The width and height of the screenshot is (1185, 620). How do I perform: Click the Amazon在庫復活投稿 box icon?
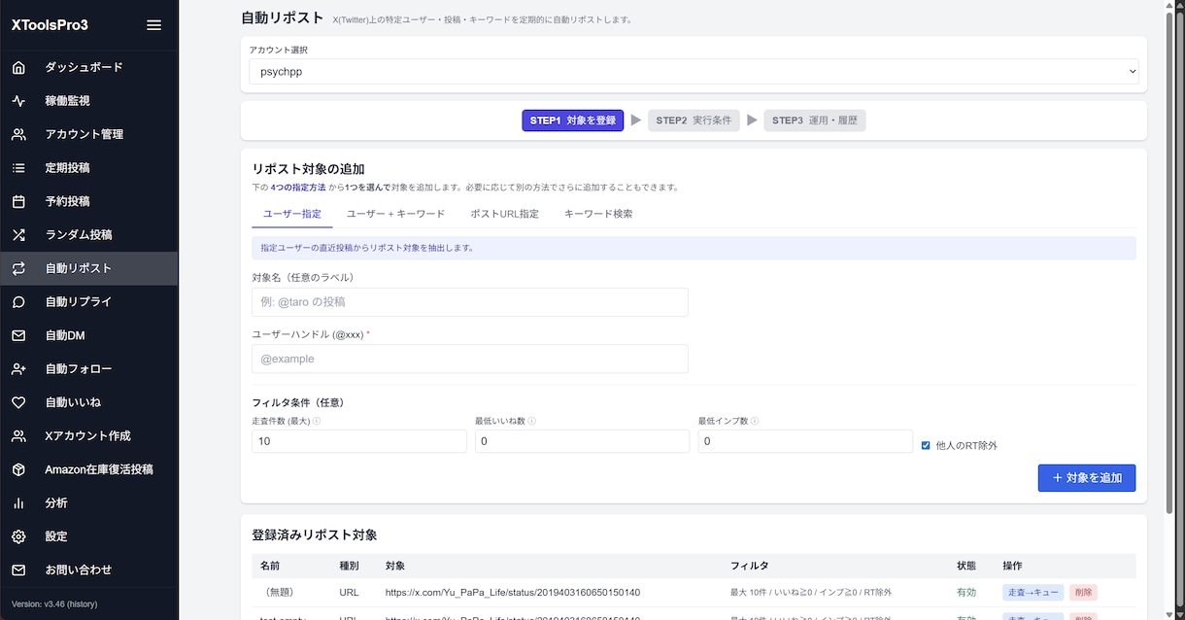click(x=18, y=469)
